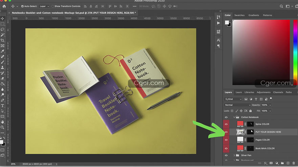Select the Hand tool
Screen dimensions: 298x167
pyautogui.click(x=3, y=122)
